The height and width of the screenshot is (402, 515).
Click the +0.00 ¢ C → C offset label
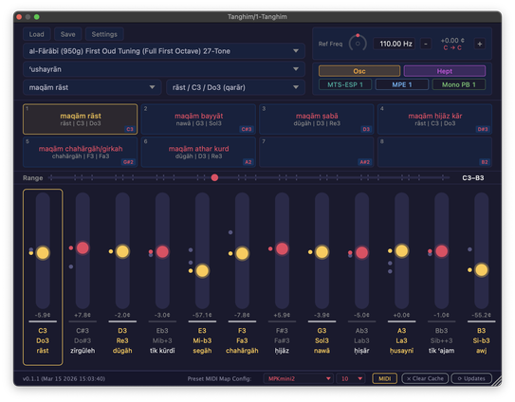point(452,44)
